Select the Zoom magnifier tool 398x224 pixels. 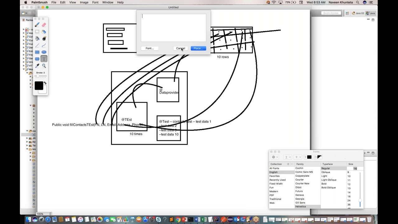tap(44, 66)
